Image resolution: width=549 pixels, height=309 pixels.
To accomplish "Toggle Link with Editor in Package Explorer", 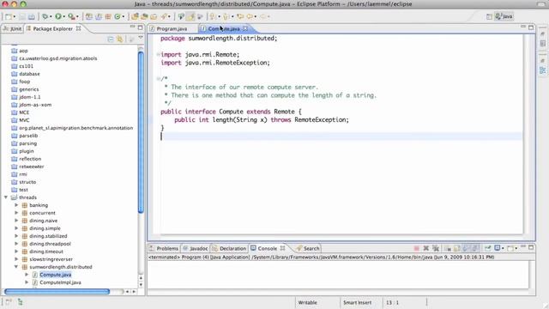I will click(120, 39).
